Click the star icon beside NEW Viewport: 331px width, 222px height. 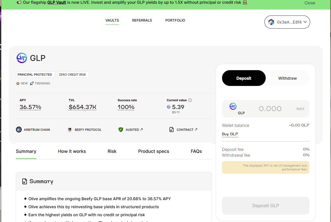pos(18,83)
